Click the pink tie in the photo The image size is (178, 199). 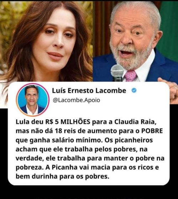pyautogui.click(x=131, y=76)
